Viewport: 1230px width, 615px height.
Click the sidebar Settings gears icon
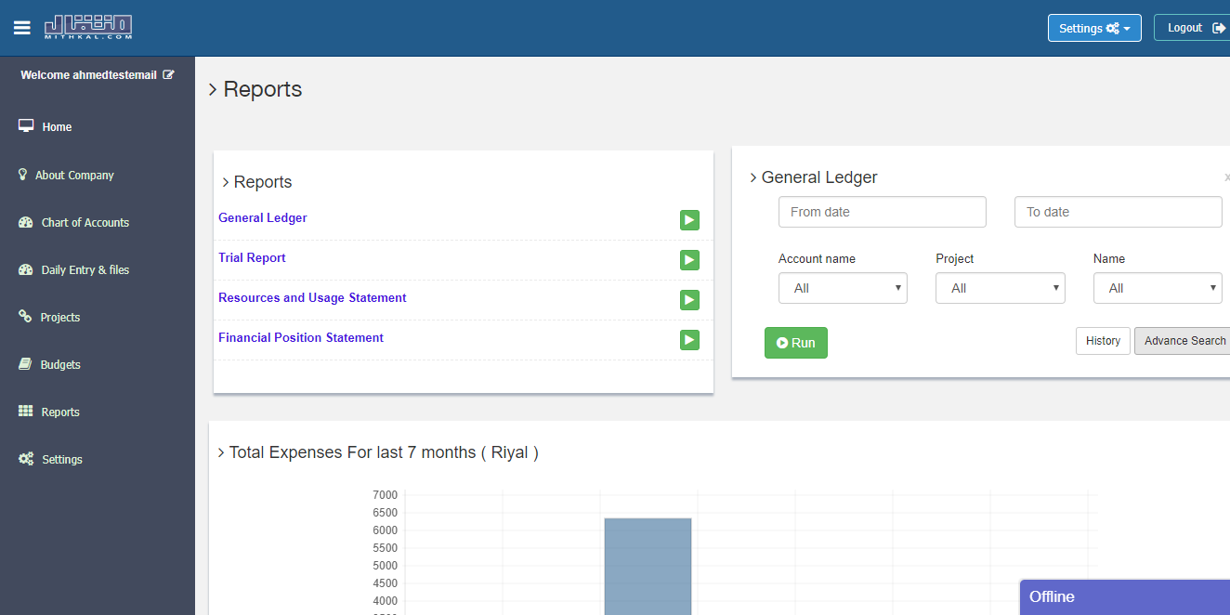(x=26, y=459)
